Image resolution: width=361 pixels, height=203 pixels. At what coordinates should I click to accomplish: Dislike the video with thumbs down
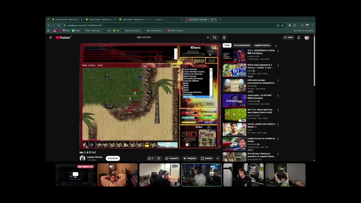[x=159, y=158]
